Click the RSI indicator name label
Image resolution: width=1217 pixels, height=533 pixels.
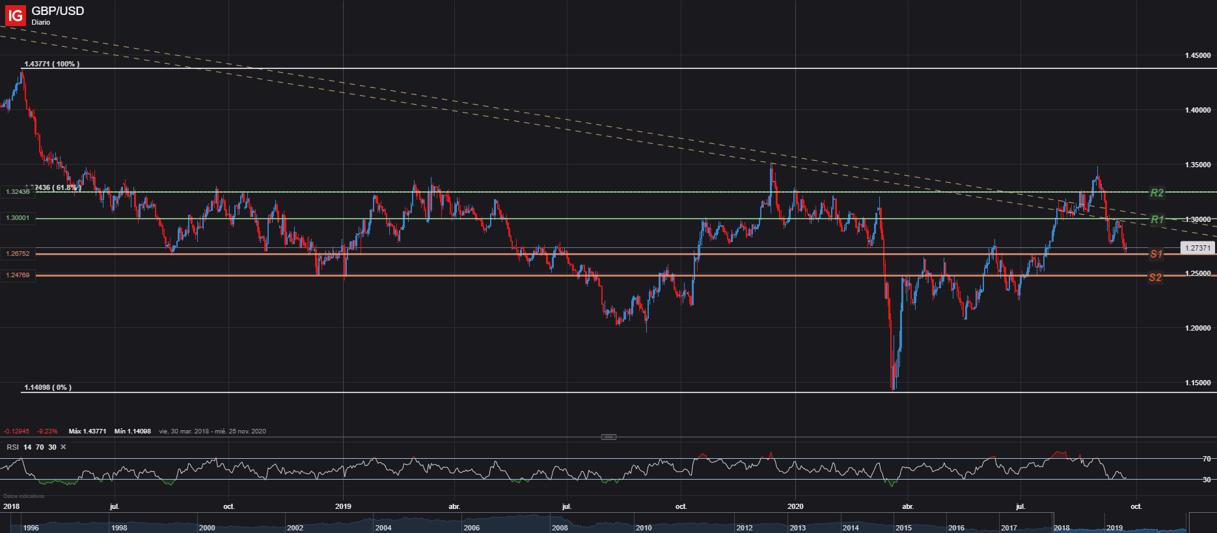click(x=12, y=447)
